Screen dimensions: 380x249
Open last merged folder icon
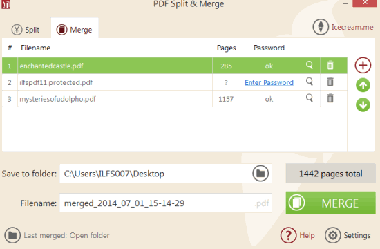coord(12,235)
